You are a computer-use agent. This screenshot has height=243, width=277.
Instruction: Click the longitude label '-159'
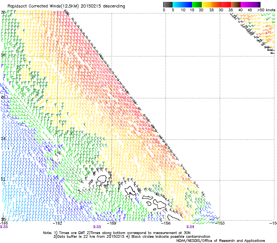(x=112, y=223)
